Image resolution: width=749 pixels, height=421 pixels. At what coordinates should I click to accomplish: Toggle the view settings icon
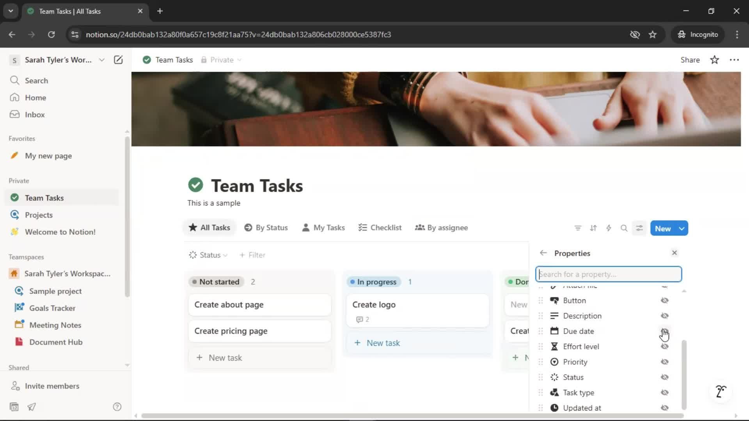pos(639,228)
